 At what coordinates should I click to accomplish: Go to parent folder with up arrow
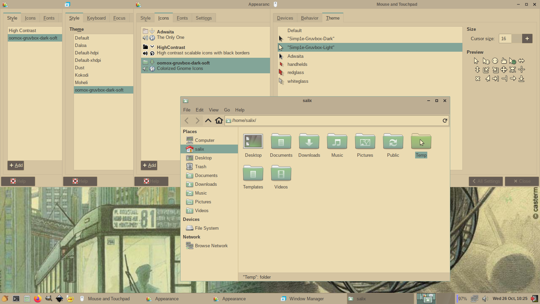(x=208, y=121)
